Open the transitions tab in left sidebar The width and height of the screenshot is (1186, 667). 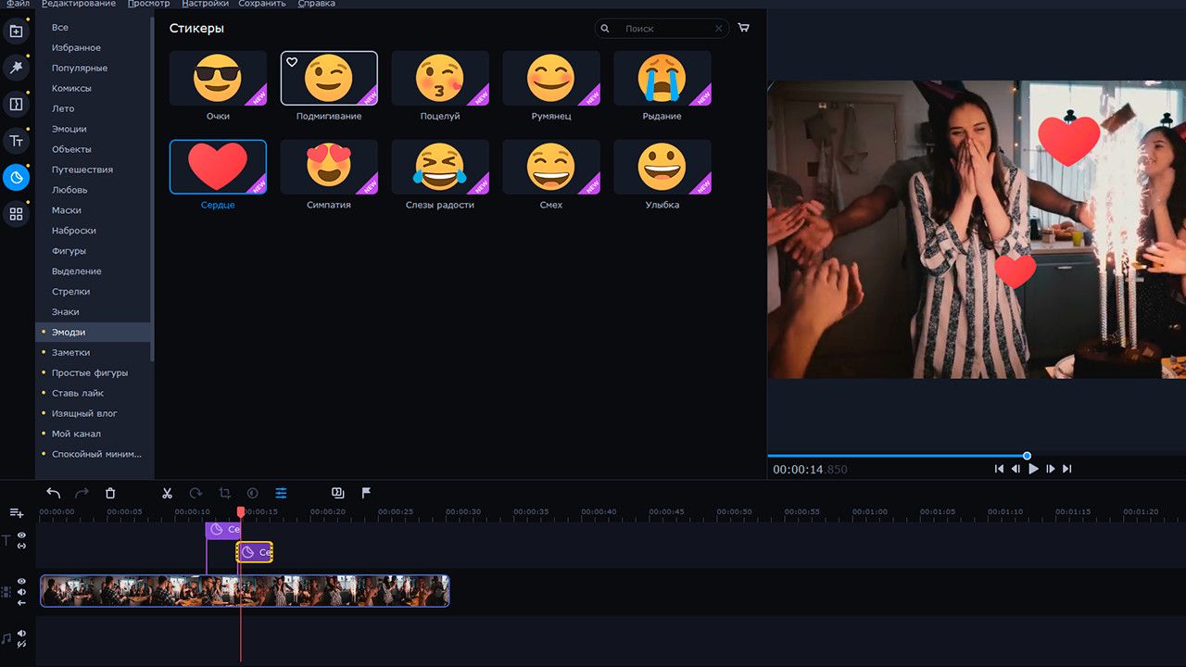pyautogui.click(x=16, y=104)
